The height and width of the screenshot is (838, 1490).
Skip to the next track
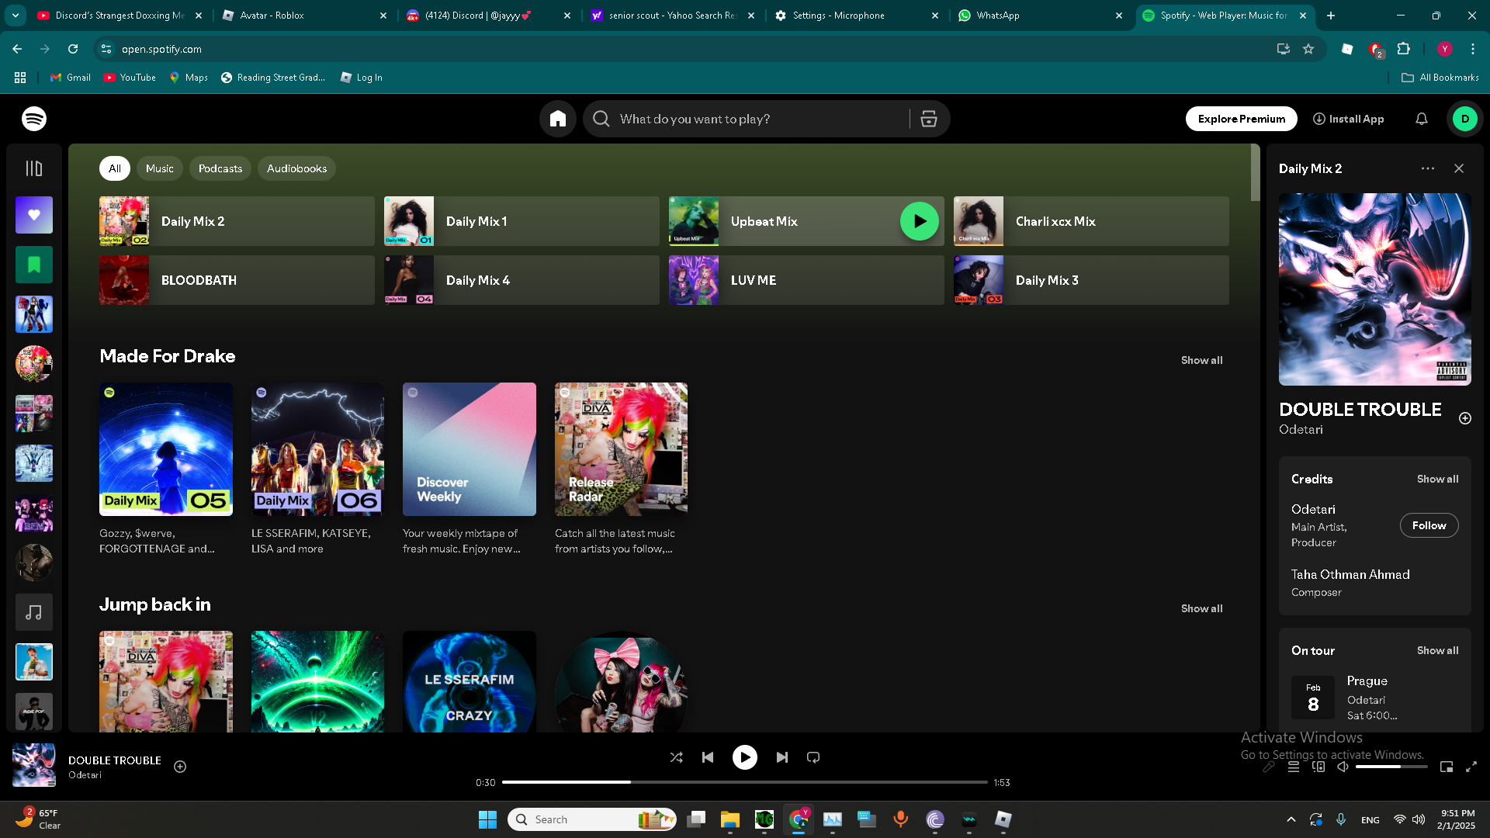[x=781, y=757]
